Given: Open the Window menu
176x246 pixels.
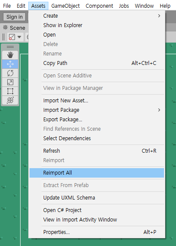Looking at the screenshot, I should point(144,6).
